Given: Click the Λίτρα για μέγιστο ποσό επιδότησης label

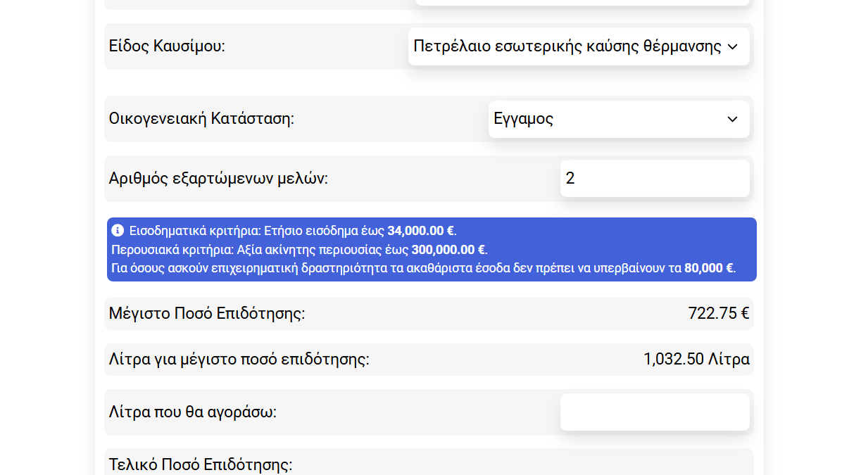Looking at the screenshot, I should [239, 360].
